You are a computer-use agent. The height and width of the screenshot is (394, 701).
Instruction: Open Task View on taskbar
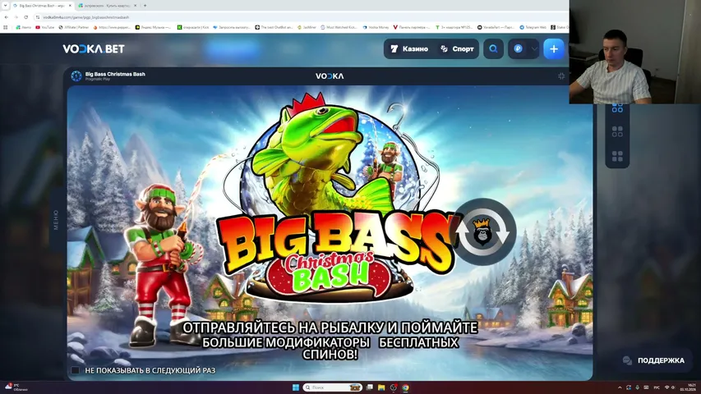pyautogui.click(x=370, y=387)
